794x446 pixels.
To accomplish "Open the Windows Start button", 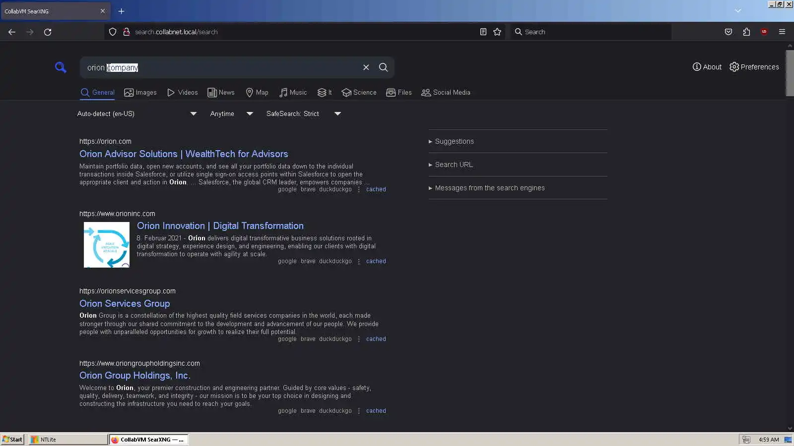I will (x=12, y=440).
